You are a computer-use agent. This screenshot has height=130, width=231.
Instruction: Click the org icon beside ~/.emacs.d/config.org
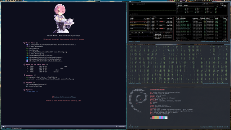point(27,54)
